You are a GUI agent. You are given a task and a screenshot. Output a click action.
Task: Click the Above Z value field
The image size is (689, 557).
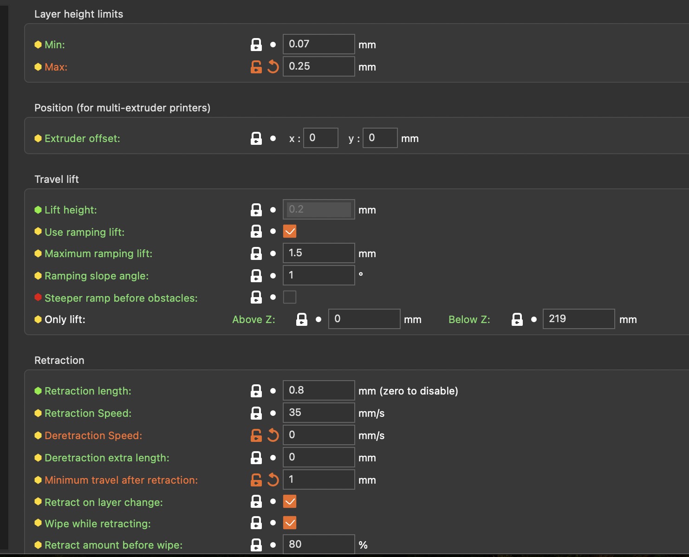tap(364, 319)
